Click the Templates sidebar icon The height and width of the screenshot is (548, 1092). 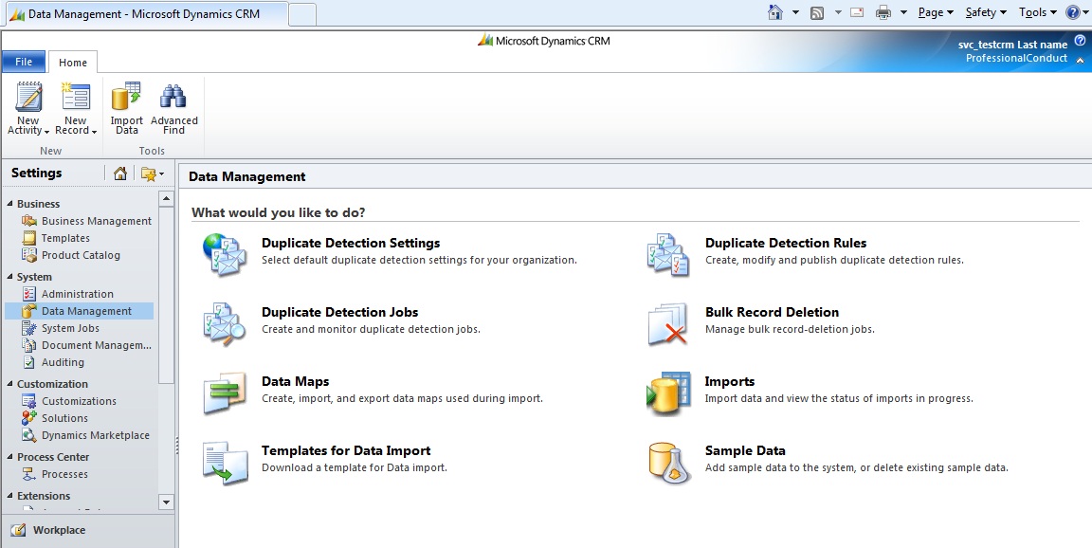coord(29,238)
